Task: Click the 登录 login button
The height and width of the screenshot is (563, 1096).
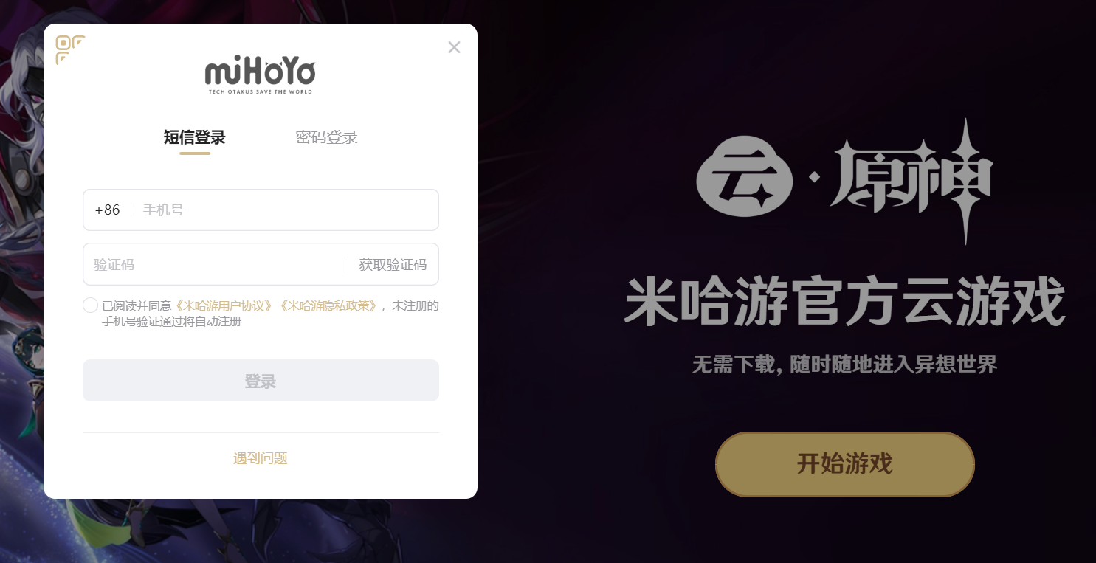Action: point(261,381)
